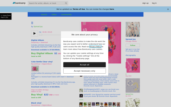
Task: Expand more supporter comments
Action: point(82,100)
